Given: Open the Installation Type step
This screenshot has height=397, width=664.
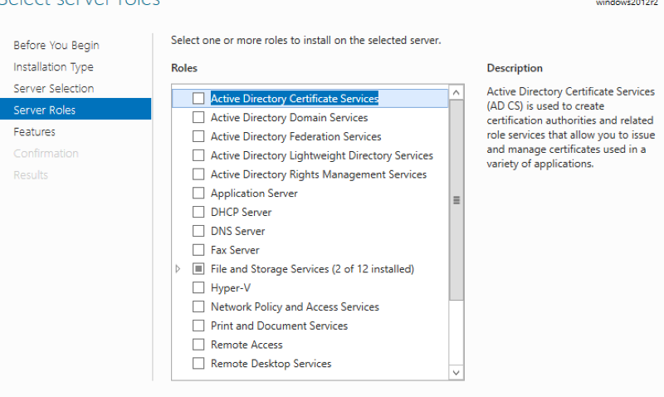Looking at the screenshot, I should (x=53, y=67).
